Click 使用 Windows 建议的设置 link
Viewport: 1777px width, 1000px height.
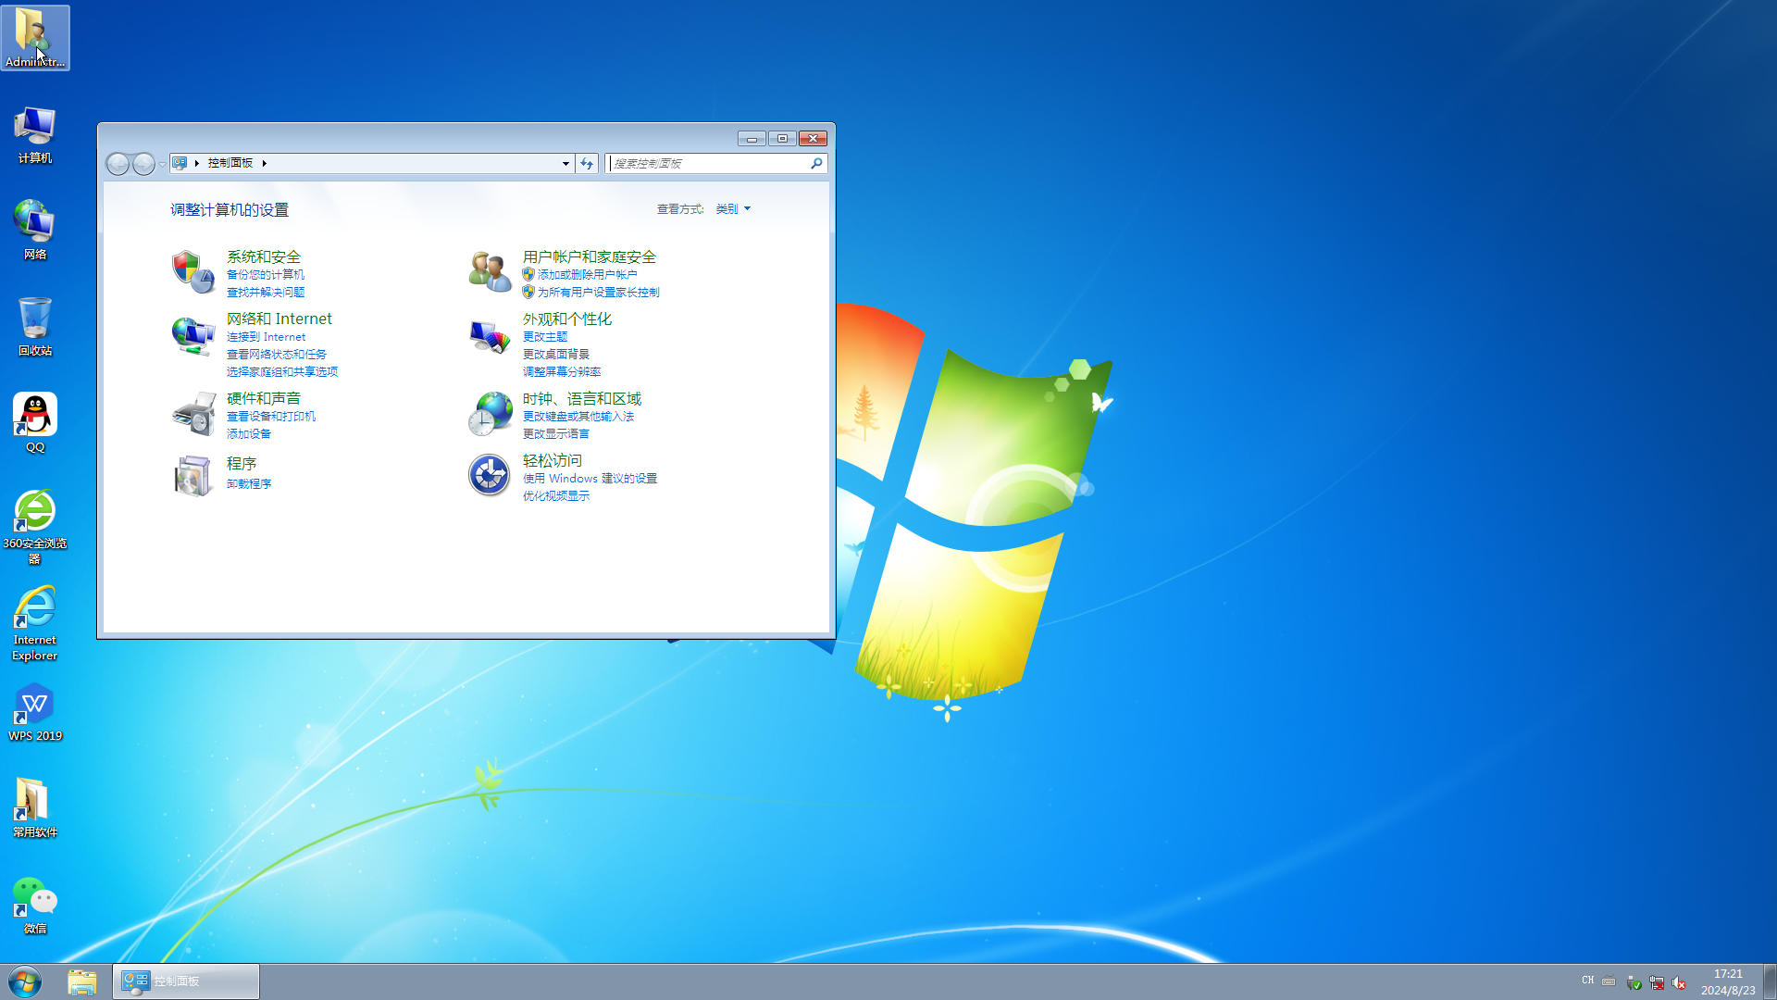pos(590,479)
